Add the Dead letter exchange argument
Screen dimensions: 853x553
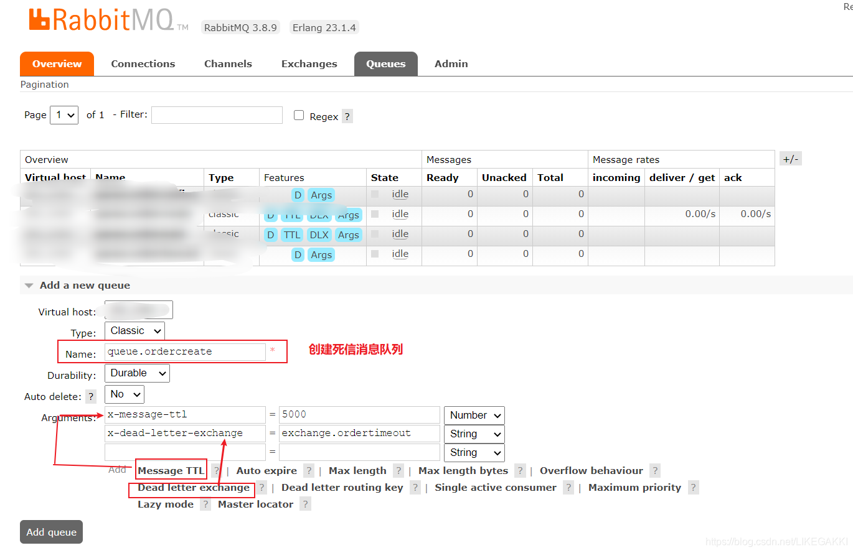(194, 488)
